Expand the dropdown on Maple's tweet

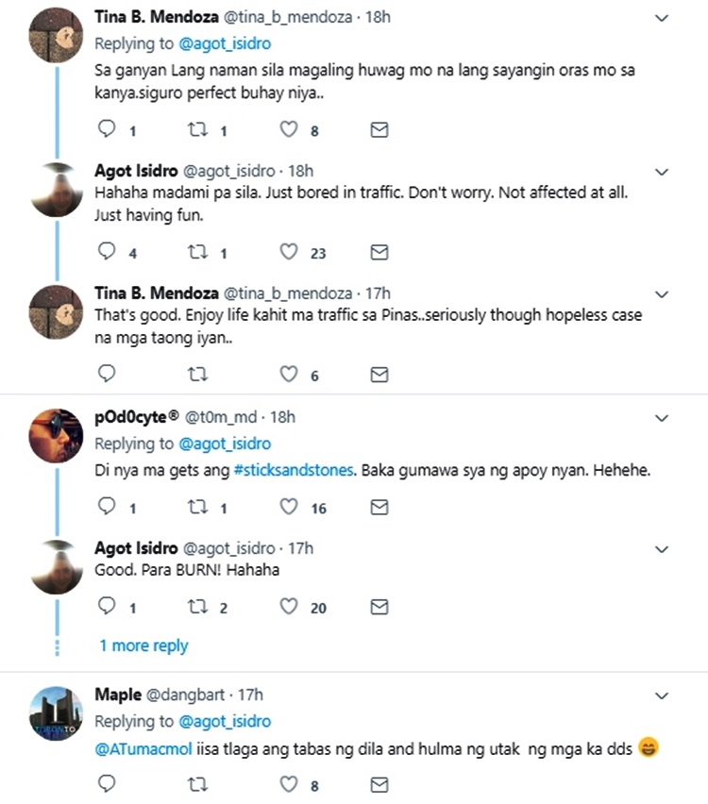[x=661, y=695]
